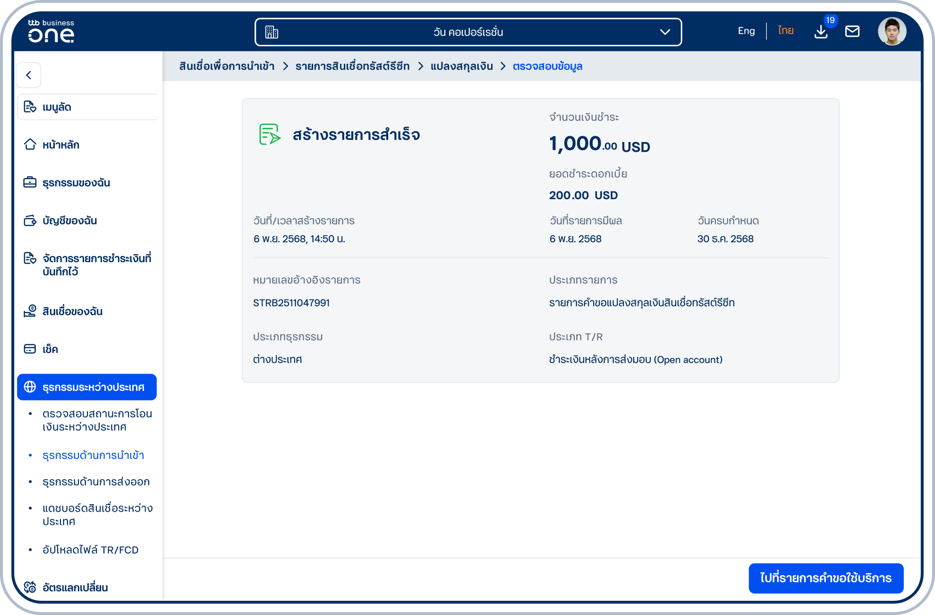Click reference number STRB2511047991
935x615 pixels.
point(291,303)
